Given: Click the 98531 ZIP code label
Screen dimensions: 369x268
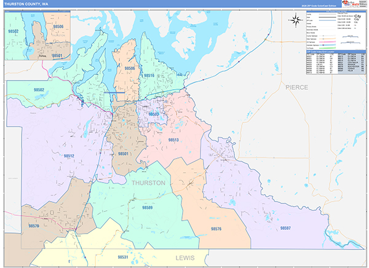Looking at the screenshot, I should click(123, 257).
